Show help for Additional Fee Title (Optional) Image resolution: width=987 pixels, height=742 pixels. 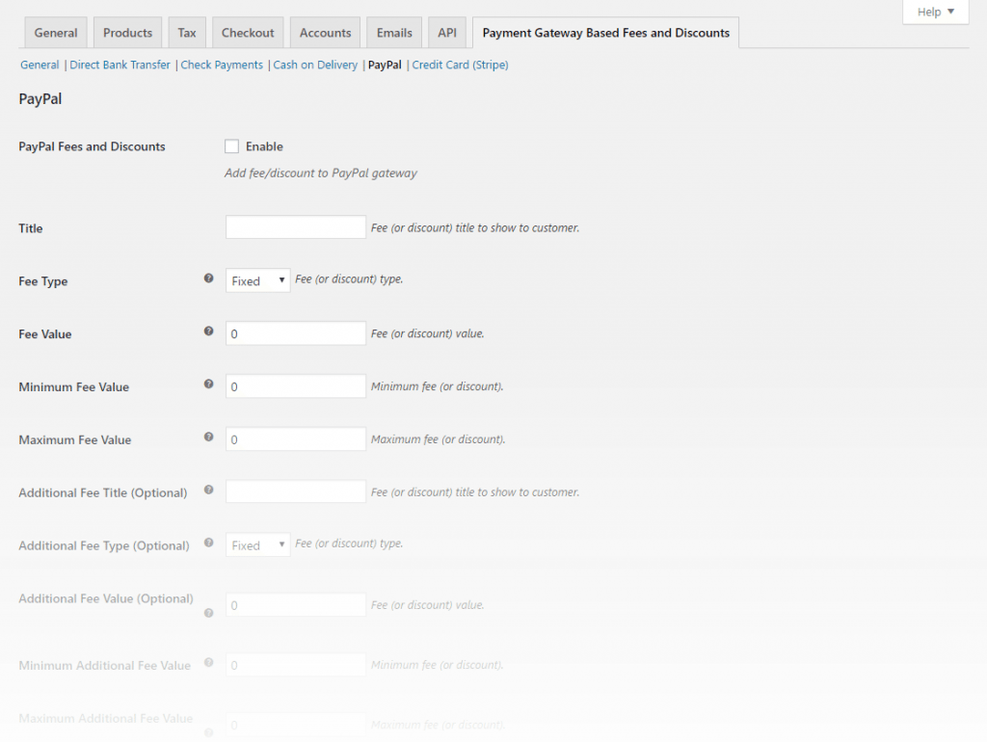(x=208, y=490)
